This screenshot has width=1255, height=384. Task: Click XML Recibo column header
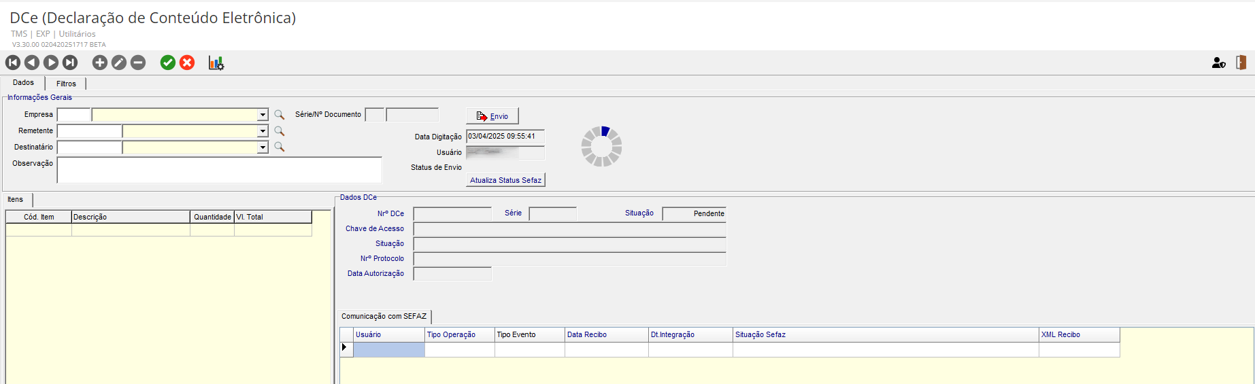click(x=1080, y=334)
